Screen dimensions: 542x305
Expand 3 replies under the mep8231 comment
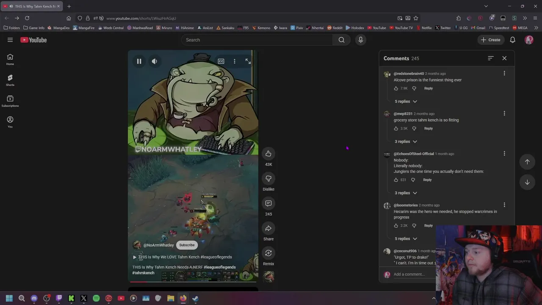406,141
